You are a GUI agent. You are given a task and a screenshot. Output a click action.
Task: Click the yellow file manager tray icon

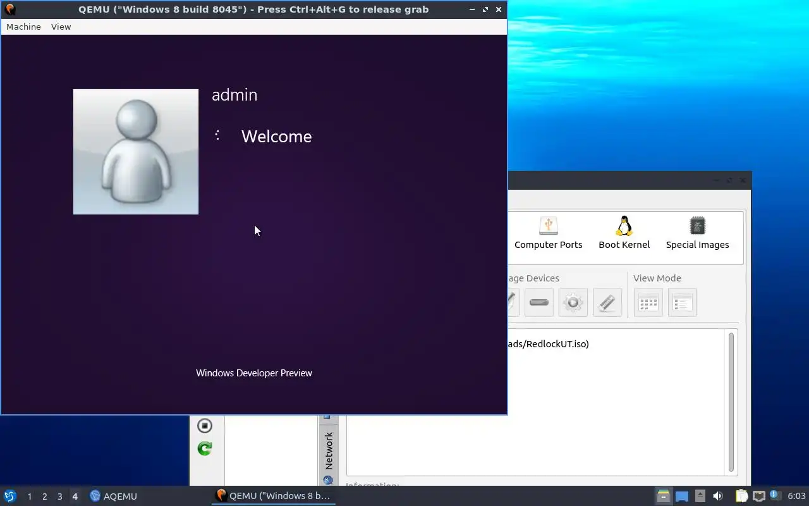(663, 496)
